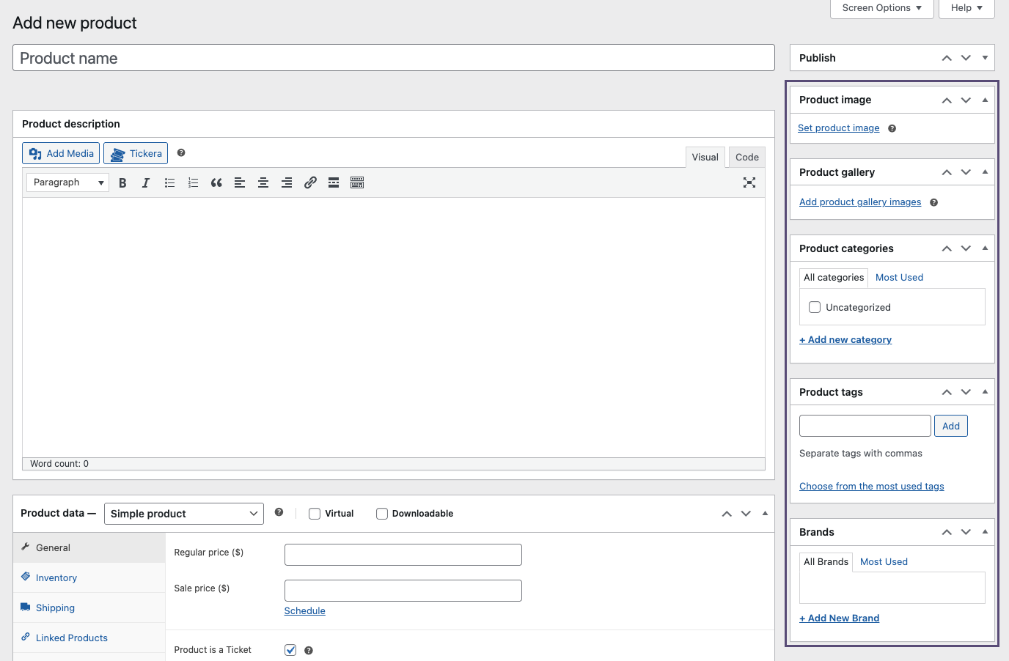Enable the Virtual product checkbox
Image resolution: width=1009 pixels, height=661 pixels.
[x=315, y=514]
